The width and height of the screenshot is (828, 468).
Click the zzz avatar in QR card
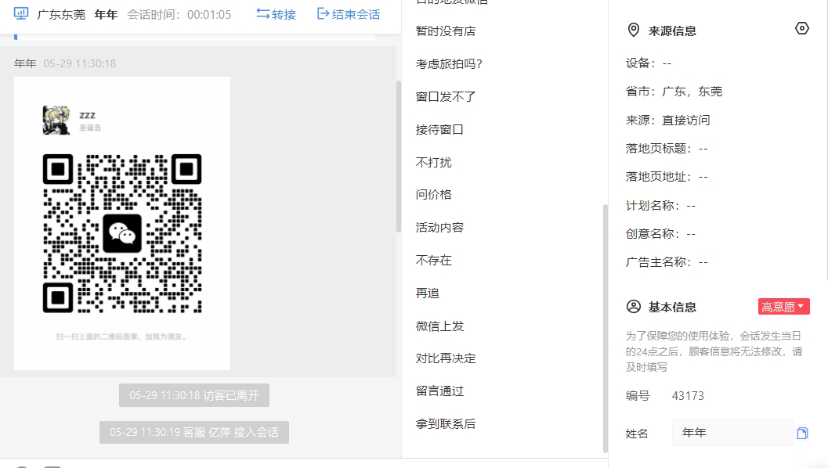click(56, 121)
